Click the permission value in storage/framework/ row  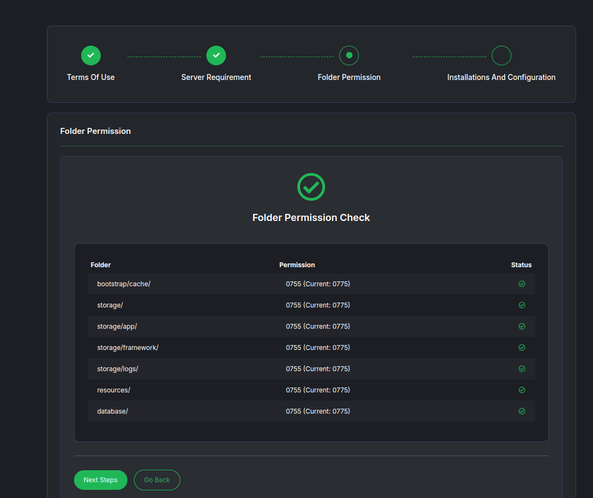[318, 347]
